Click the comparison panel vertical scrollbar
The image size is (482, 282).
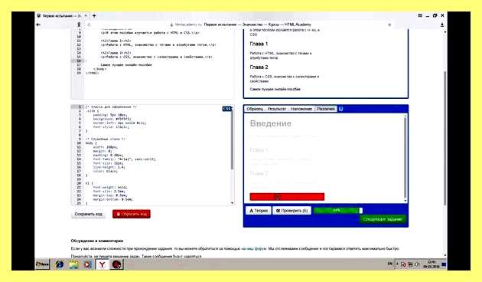[x=405, y=157]
